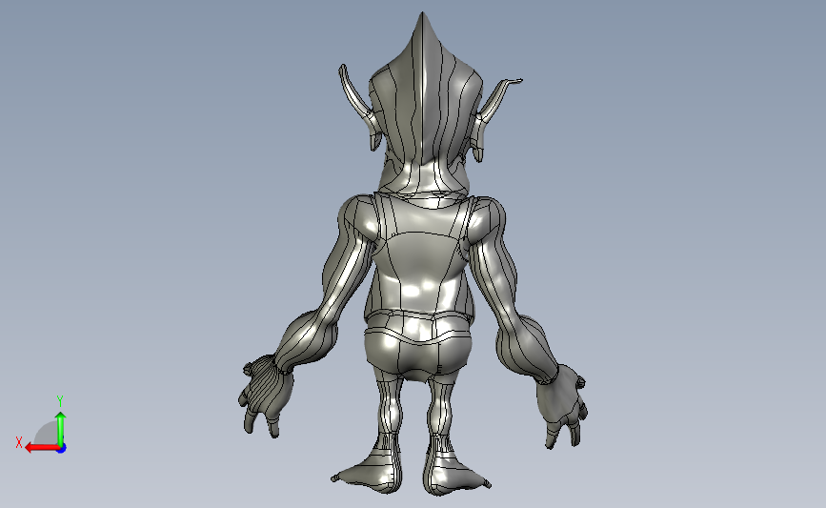Click the red X axis arrow of the triad
Viewport: 826px width, 508px height.
click(41, 448)
